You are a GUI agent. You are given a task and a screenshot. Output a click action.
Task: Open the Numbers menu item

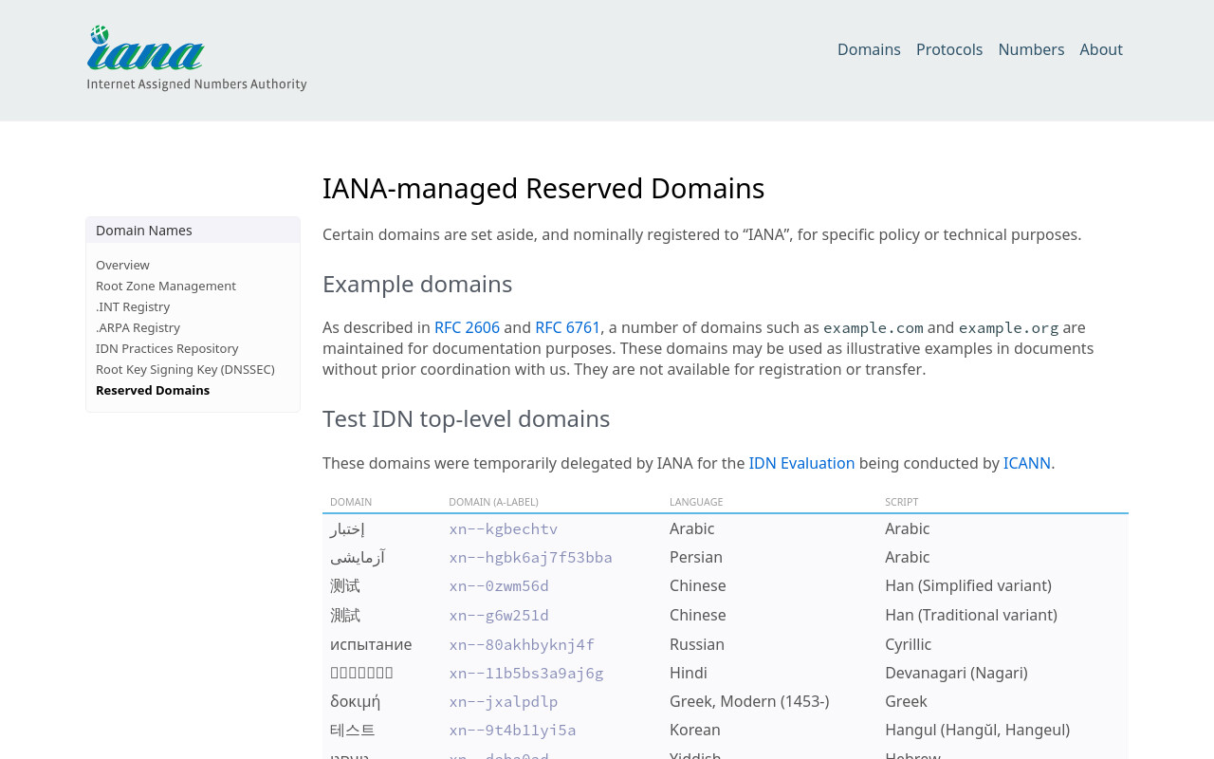1031,49
